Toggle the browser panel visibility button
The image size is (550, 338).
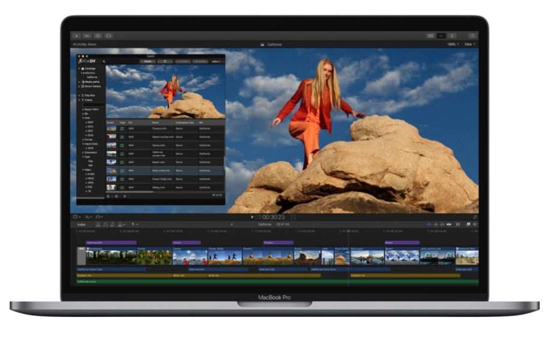(431, 36)
